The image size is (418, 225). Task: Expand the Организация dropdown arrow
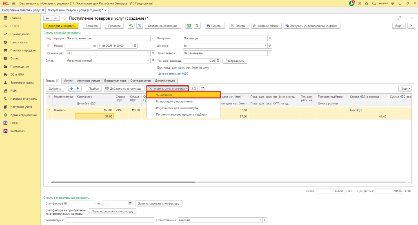(148, 53)
